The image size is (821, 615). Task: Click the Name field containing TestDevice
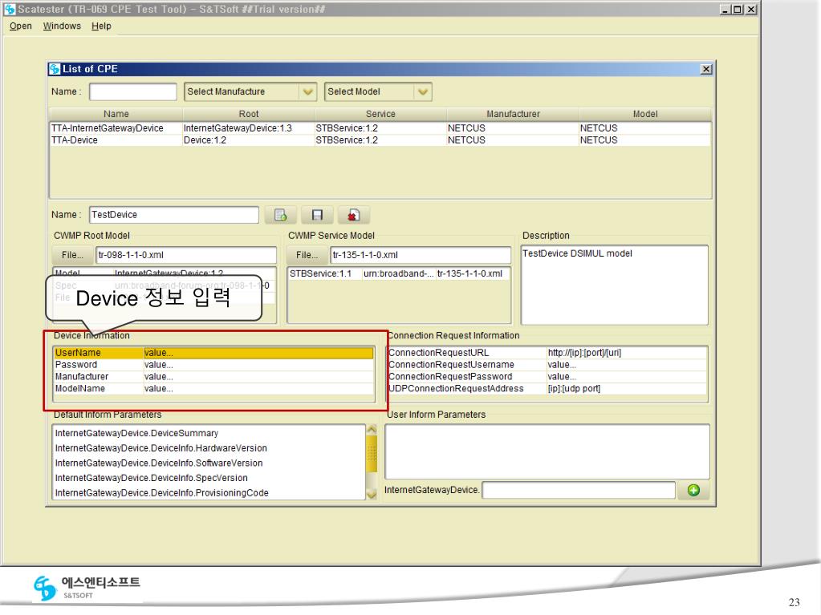tap(174, 215)
